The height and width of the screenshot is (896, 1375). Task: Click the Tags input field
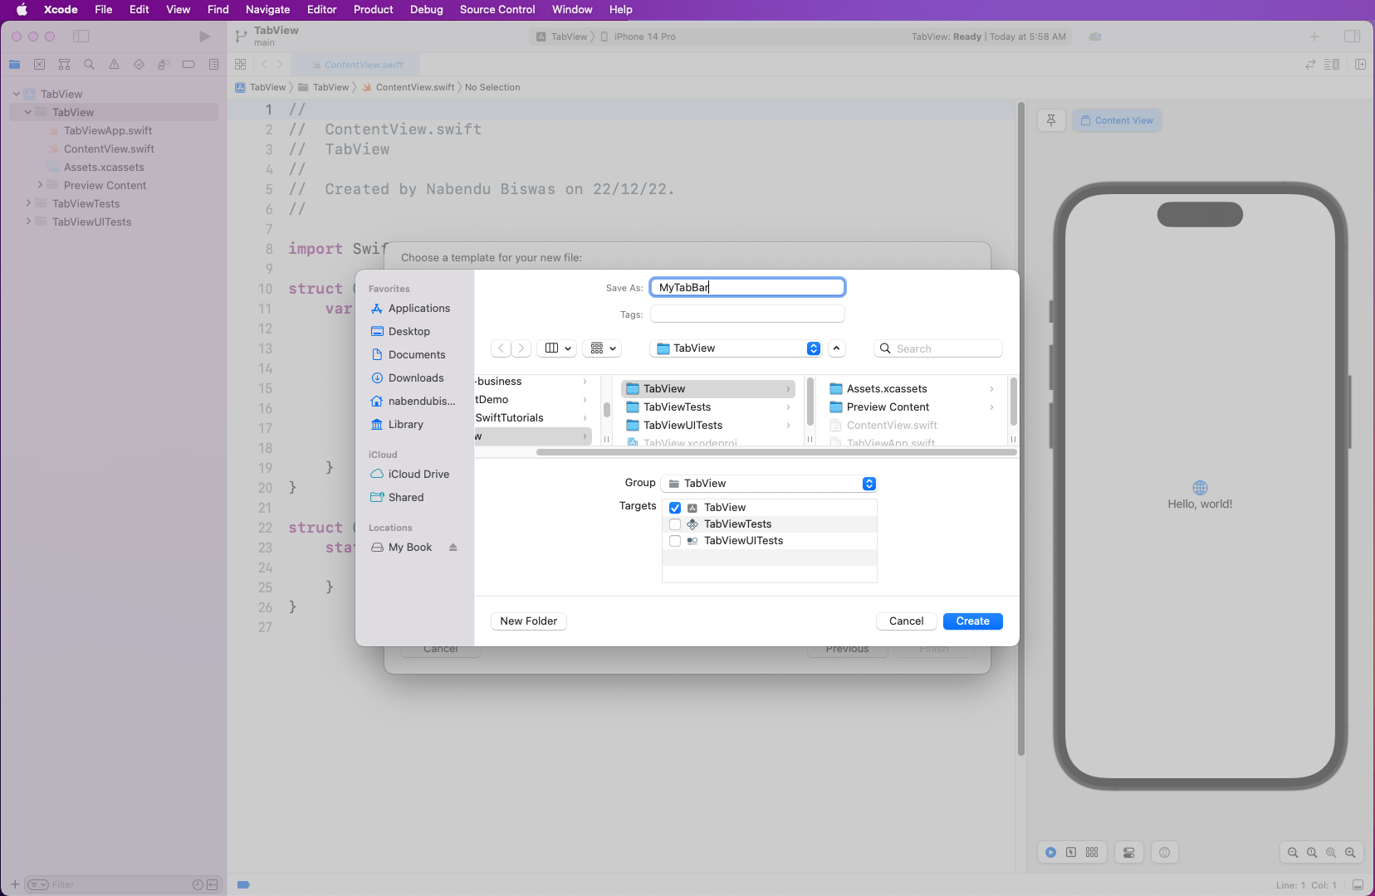747,314
